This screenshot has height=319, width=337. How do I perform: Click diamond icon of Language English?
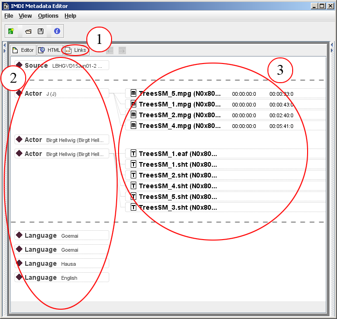tap(19, 277)
